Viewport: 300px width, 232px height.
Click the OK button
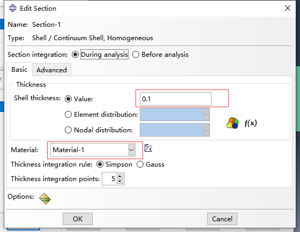[78, 219]
